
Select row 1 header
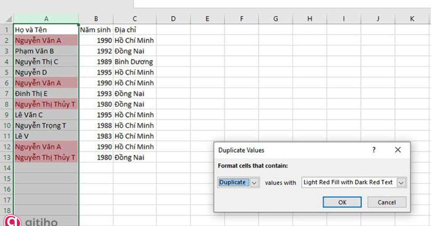click(x=7, y=30)
